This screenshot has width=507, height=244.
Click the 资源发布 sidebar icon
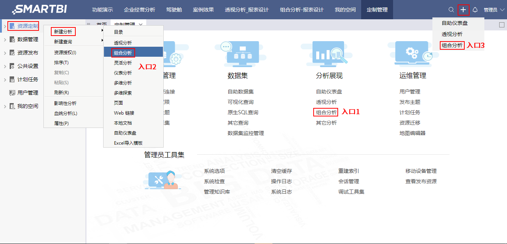click(12, 53)
